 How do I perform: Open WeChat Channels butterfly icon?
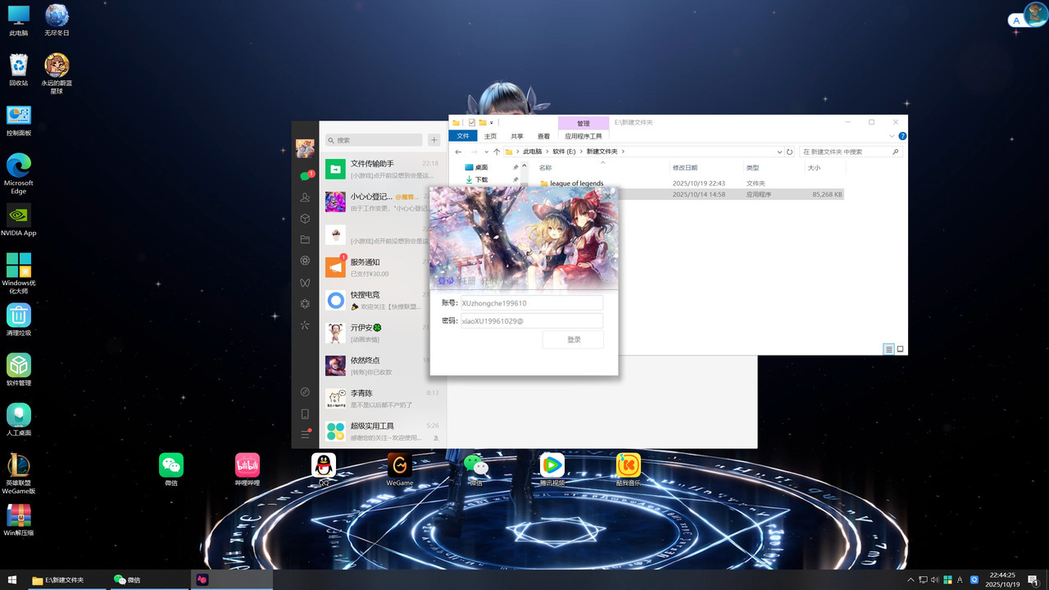305,283
